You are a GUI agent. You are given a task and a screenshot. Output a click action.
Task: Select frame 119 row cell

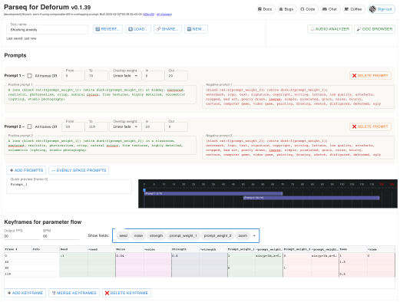18,274
